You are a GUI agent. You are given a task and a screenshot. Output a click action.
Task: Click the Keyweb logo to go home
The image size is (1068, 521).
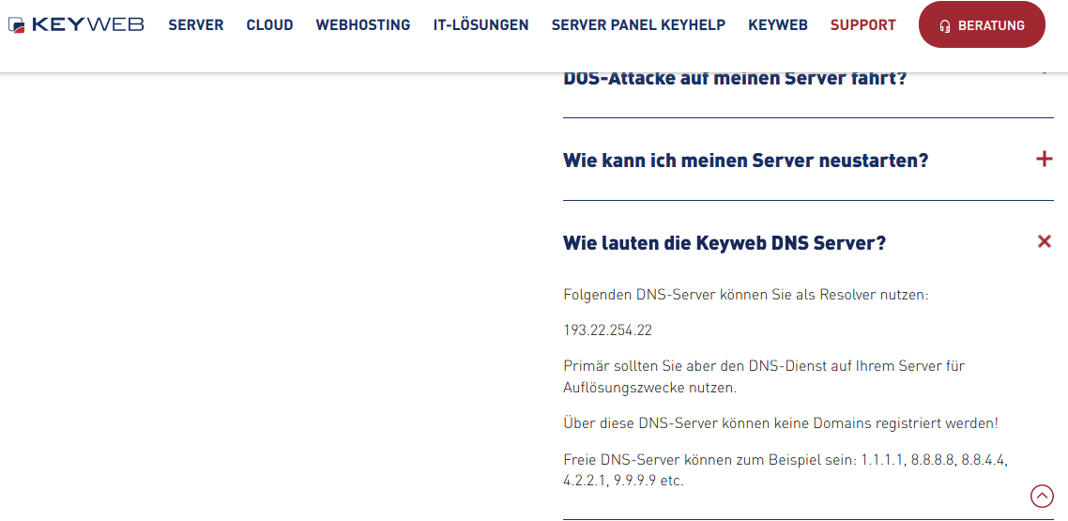tap(76, 25)
